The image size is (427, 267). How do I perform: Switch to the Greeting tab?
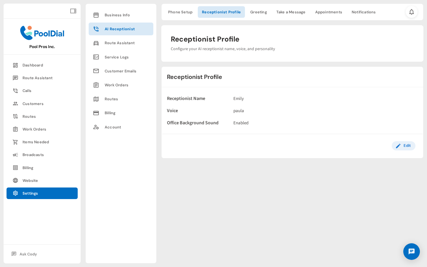pyautogui.click(x=258, y=12)
